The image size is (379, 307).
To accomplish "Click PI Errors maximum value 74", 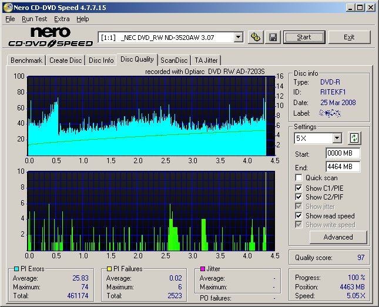I will tap(85, 286).
